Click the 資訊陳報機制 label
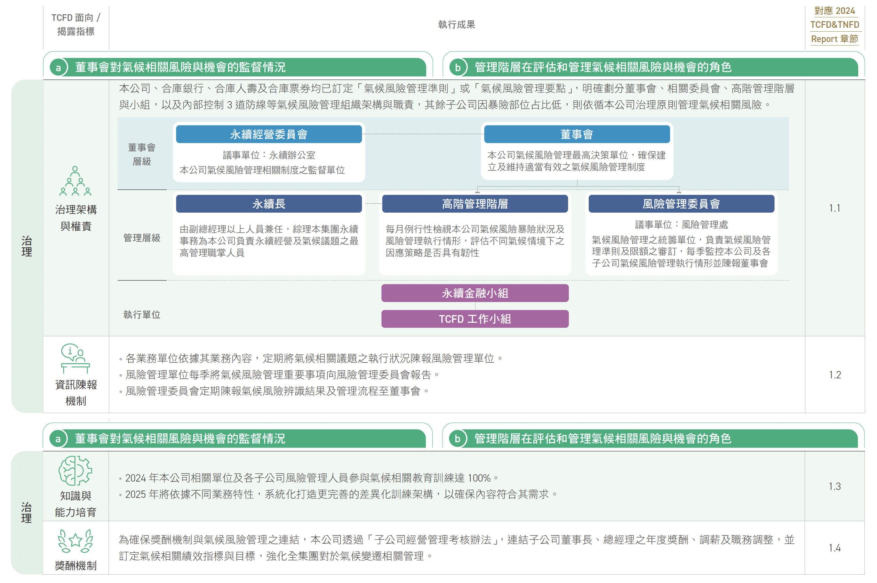Image resolution: width=877 pixels, height=583 pixels. tap(75, 393)
